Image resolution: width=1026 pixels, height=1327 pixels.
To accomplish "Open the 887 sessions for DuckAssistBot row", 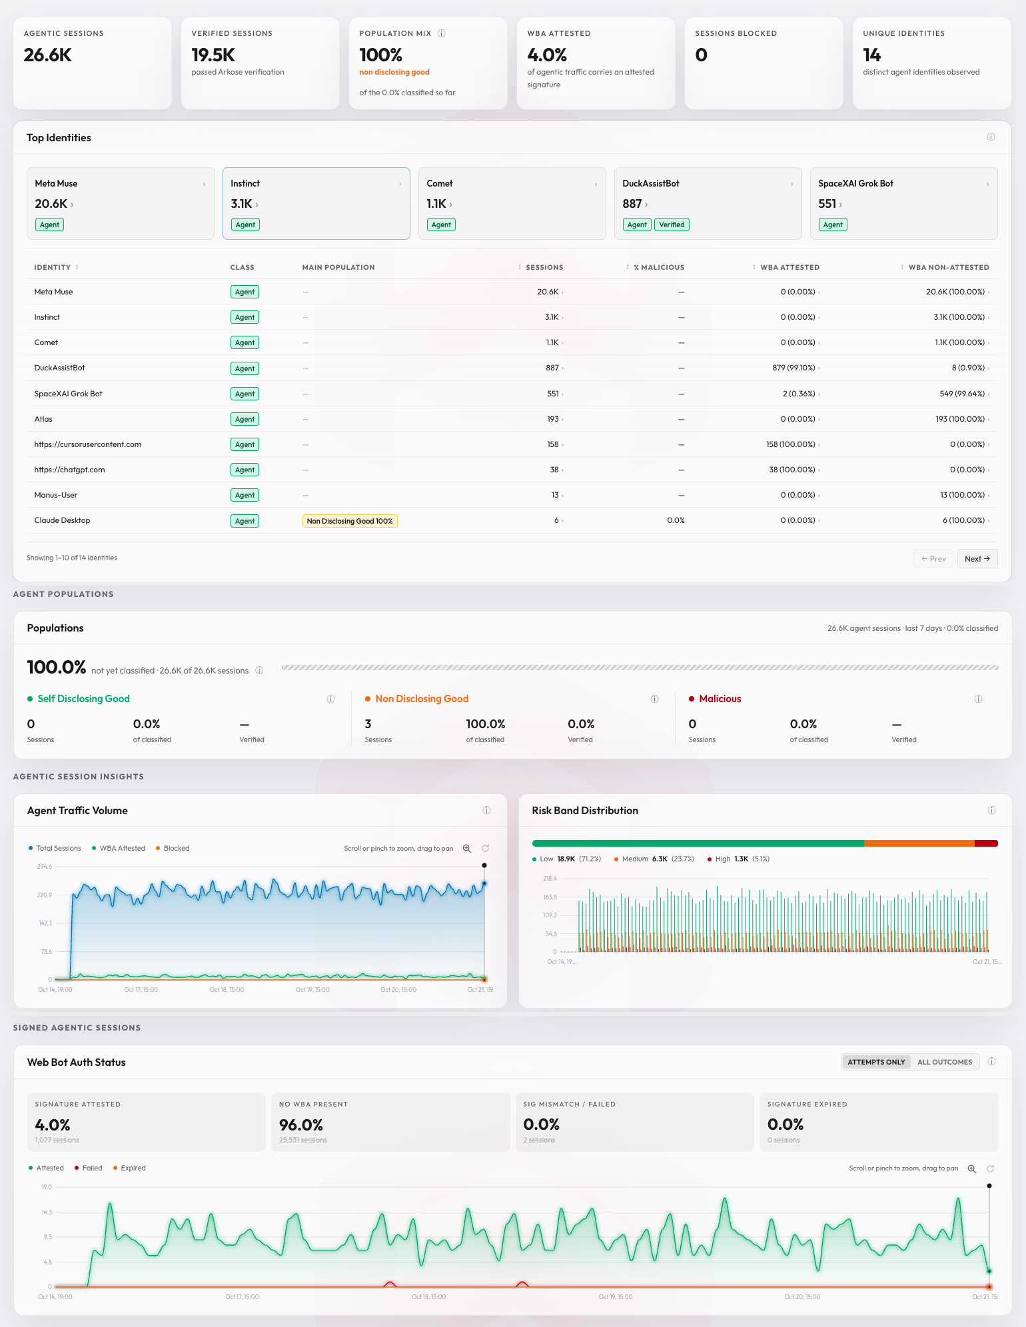I will click(x=554, y=368).
